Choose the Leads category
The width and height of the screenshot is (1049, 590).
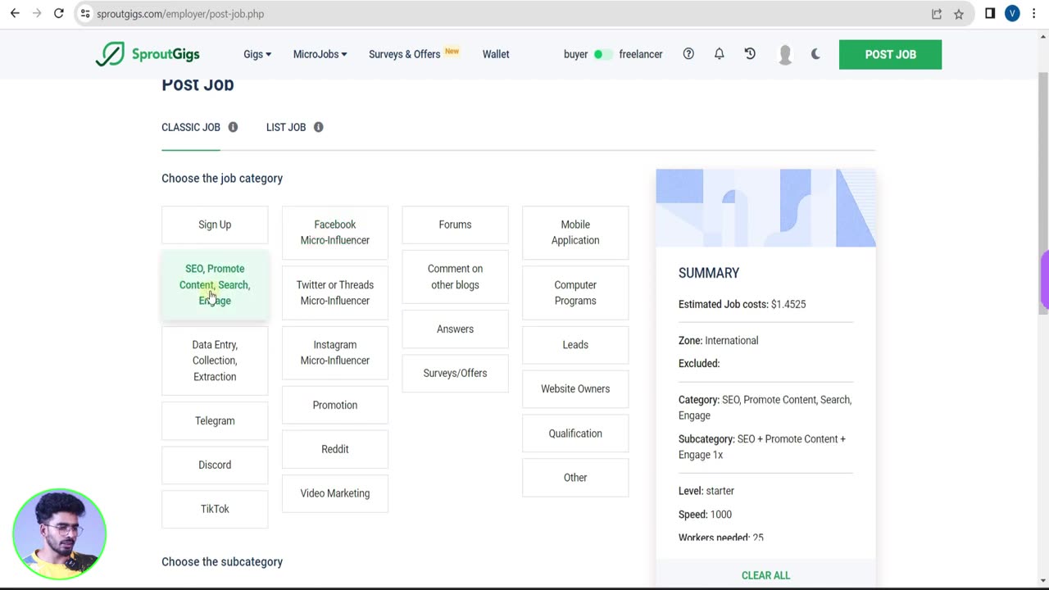point(575,345)
